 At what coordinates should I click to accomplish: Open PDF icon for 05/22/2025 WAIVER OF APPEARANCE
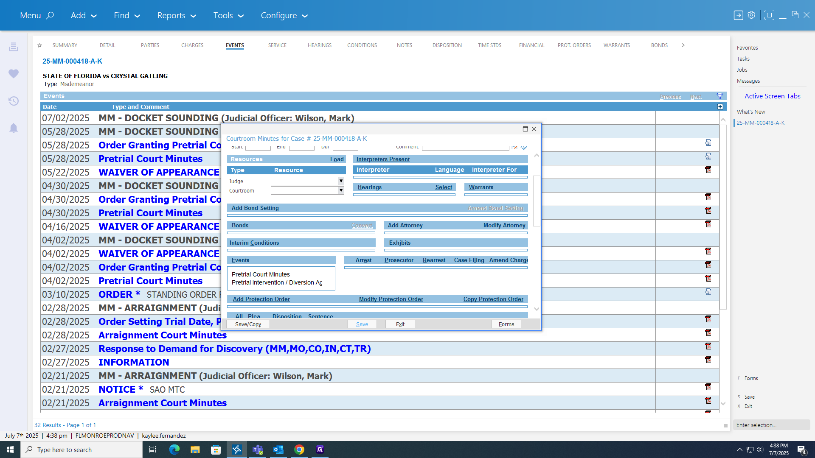(x=708, y=170)
